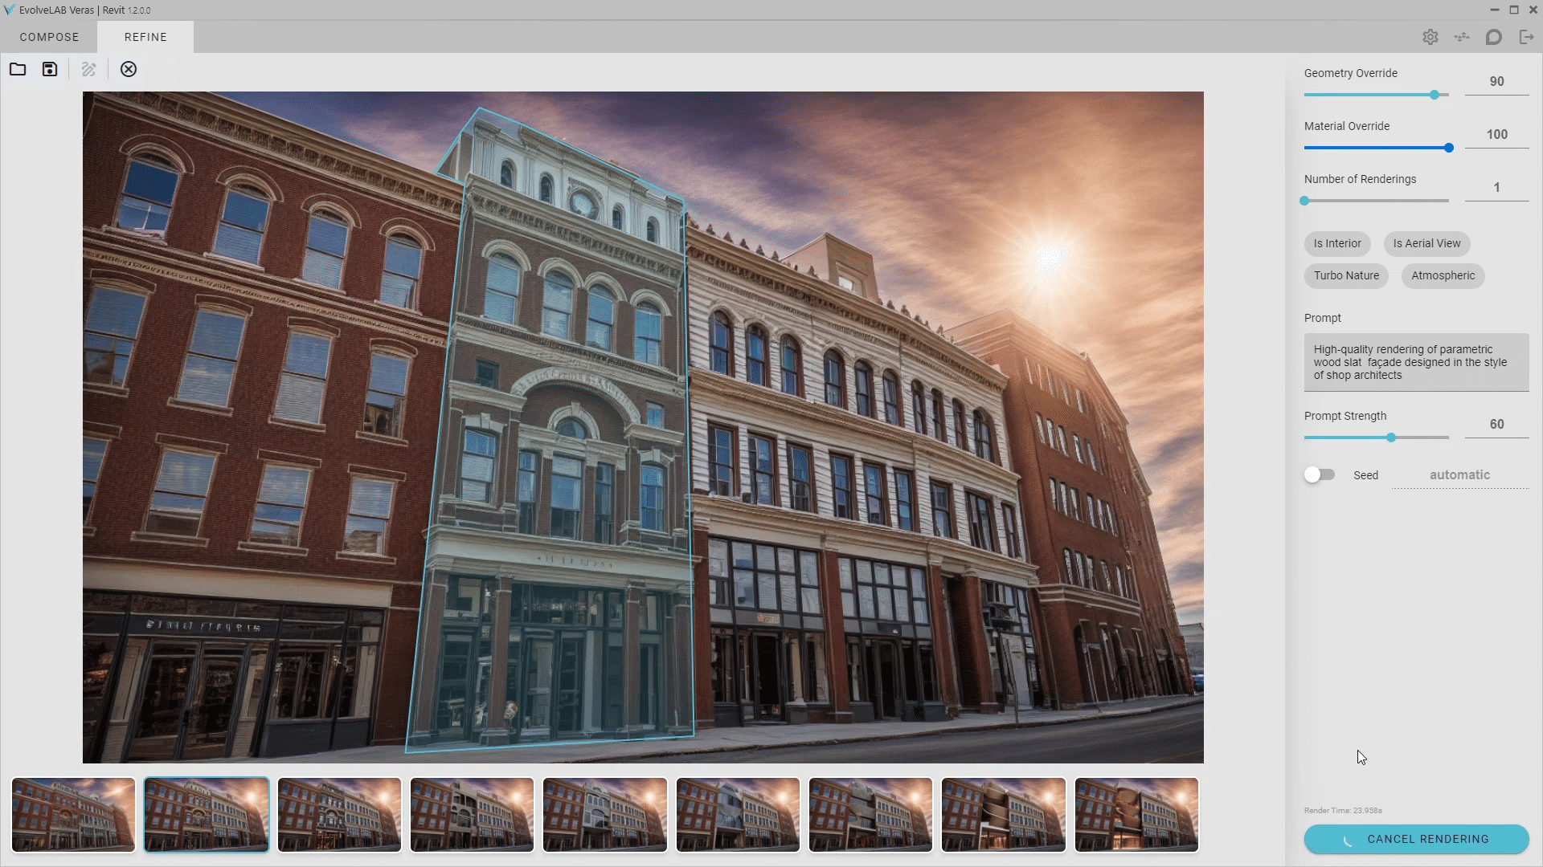Click the save disk icon

coord(50,69)
